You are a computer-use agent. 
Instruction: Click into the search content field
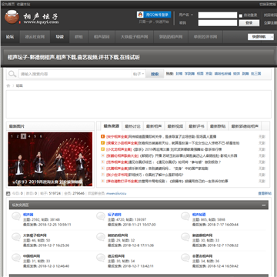pyautogui.click(x=75, y=74)
